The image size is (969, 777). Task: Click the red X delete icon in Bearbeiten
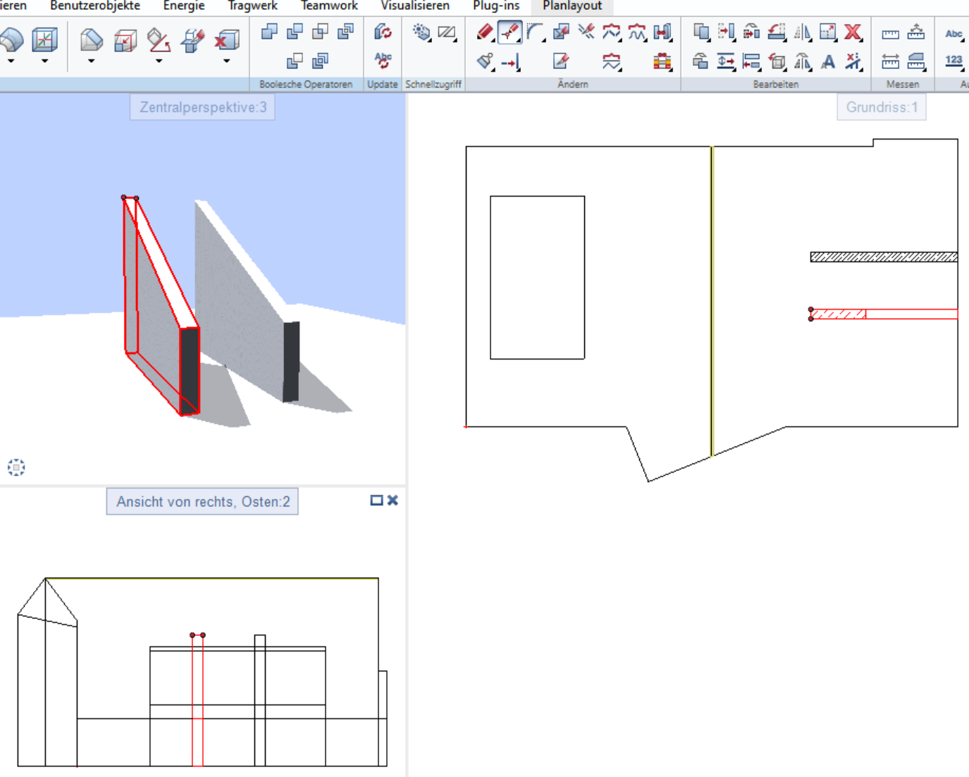coord(853,32)
